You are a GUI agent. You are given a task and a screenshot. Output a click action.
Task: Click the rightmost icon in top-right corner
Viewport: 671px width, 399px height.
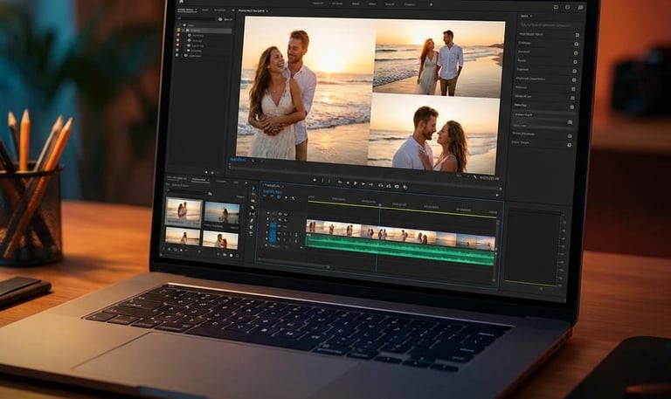point(580,7)
